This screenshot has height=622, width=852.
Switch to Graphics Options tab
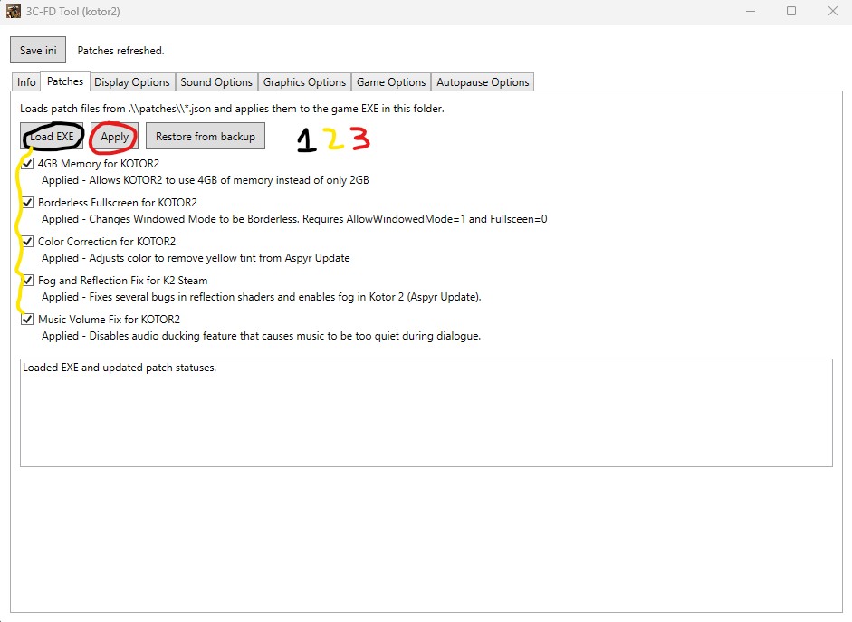tap(304, 82)
